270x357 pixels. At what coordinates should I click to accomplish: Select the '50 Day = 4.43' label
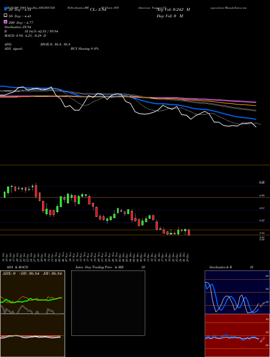(20, 16)
